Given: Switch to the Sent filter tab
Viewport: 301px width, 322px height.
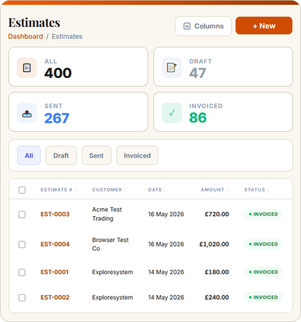Looking at the screenshot, I should (97, 155).
